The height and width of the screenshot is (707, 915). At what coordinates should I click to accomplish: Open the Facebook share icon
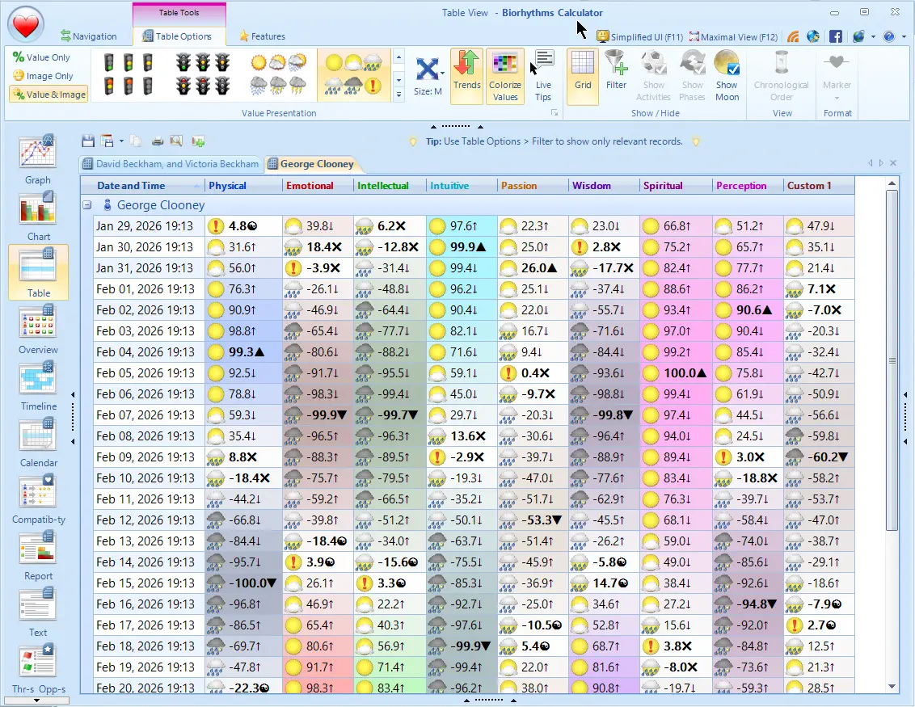pyautogui.click(x=836, y=36)
